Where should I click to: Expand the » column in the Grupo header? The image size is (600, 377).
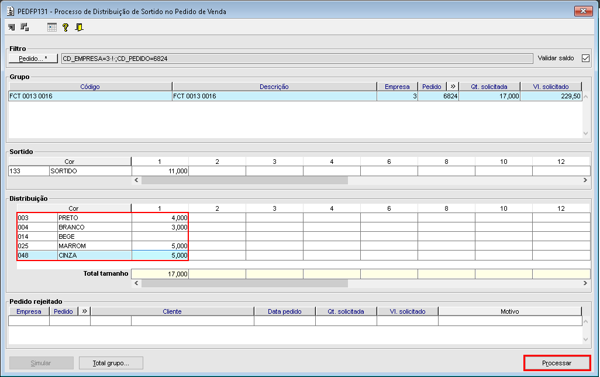[x=453, y=87]
